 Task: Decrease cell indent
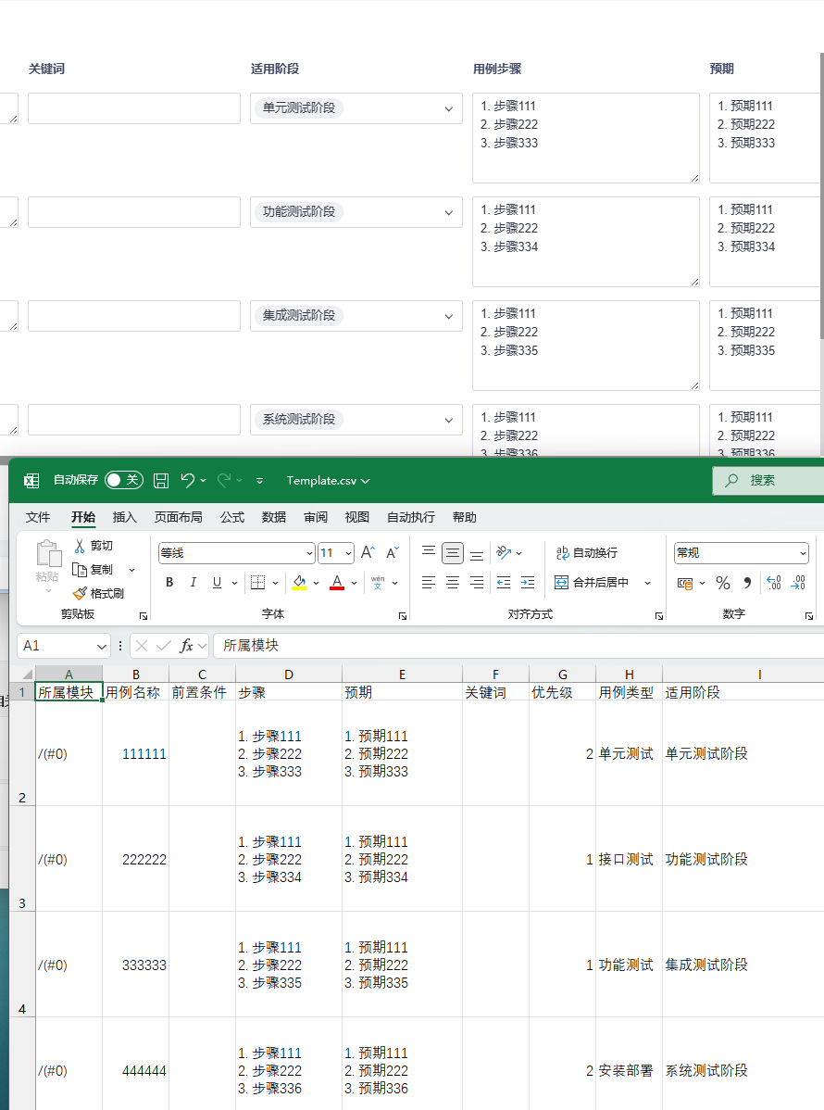504,583
